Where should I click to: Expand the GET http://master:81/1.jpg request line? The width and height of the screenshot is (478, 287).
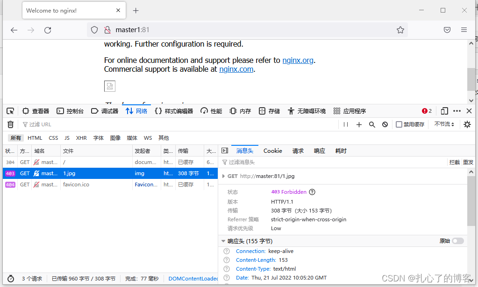click(x=223, y=176)
